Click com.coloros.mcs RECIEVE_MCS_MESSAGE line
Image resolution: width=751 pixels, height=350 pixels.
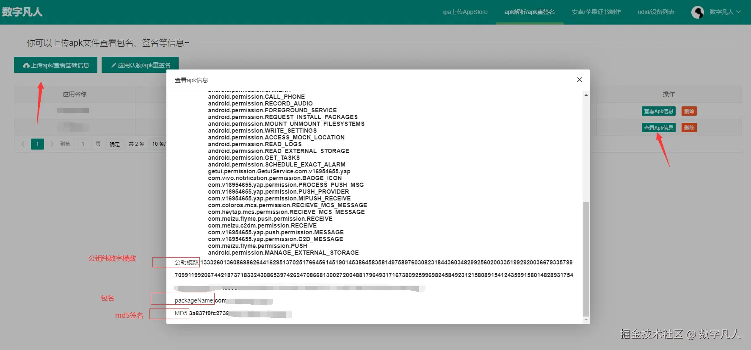[287, 205]
